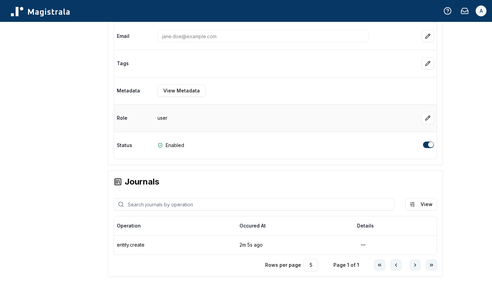Click the email input field
Image resolution: width=492 pixels, height=307 pixels.
[x=263, y=36]
